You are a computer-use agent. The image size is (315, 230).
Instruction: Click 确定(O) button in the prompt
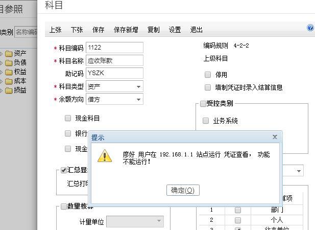[x=183, y=190]
